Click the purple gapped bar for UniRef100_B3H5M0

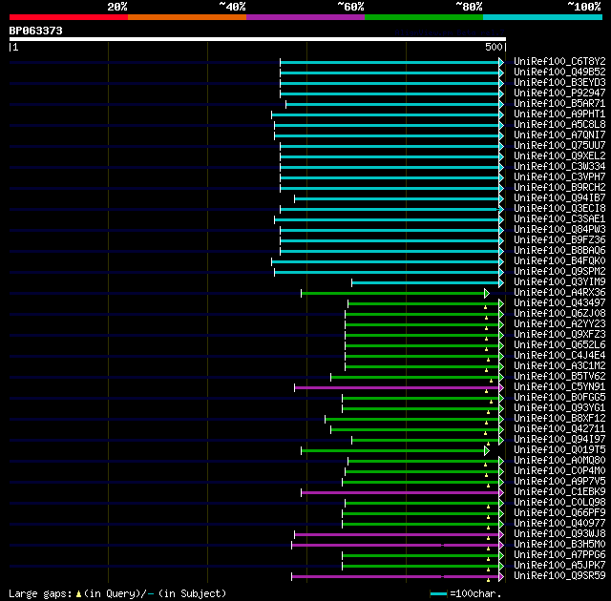tap(397, 546)
